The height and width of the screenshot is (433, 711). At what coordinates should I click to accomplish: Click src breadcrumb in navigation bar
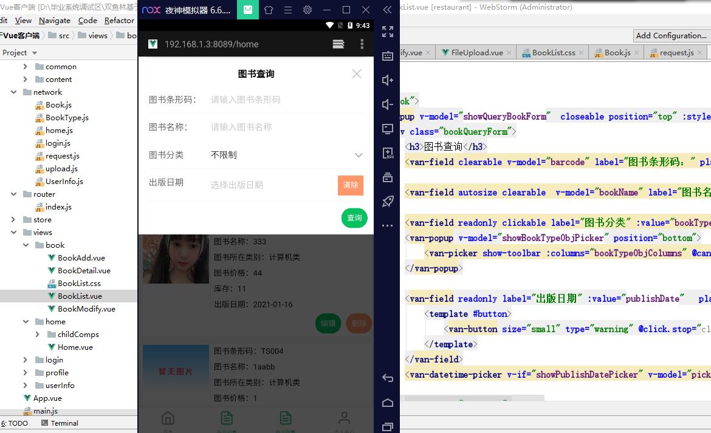(59, 35)
